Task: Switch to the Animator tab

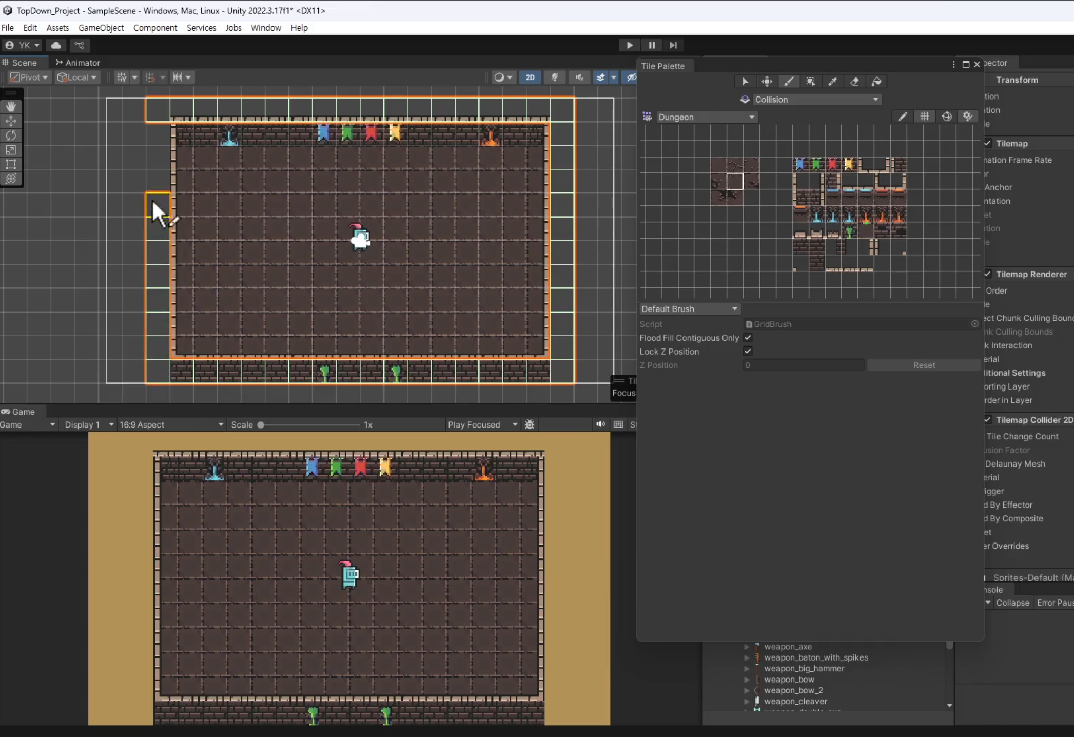Action: point(78,63)
